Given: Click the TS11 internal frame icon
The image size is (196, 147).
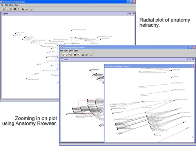Looking at the screenshot, I should pyautogui.click(x=2, y=14).
